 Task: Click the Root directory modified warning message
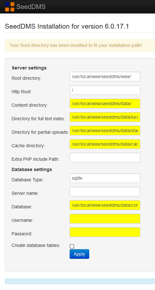point(76,45)
